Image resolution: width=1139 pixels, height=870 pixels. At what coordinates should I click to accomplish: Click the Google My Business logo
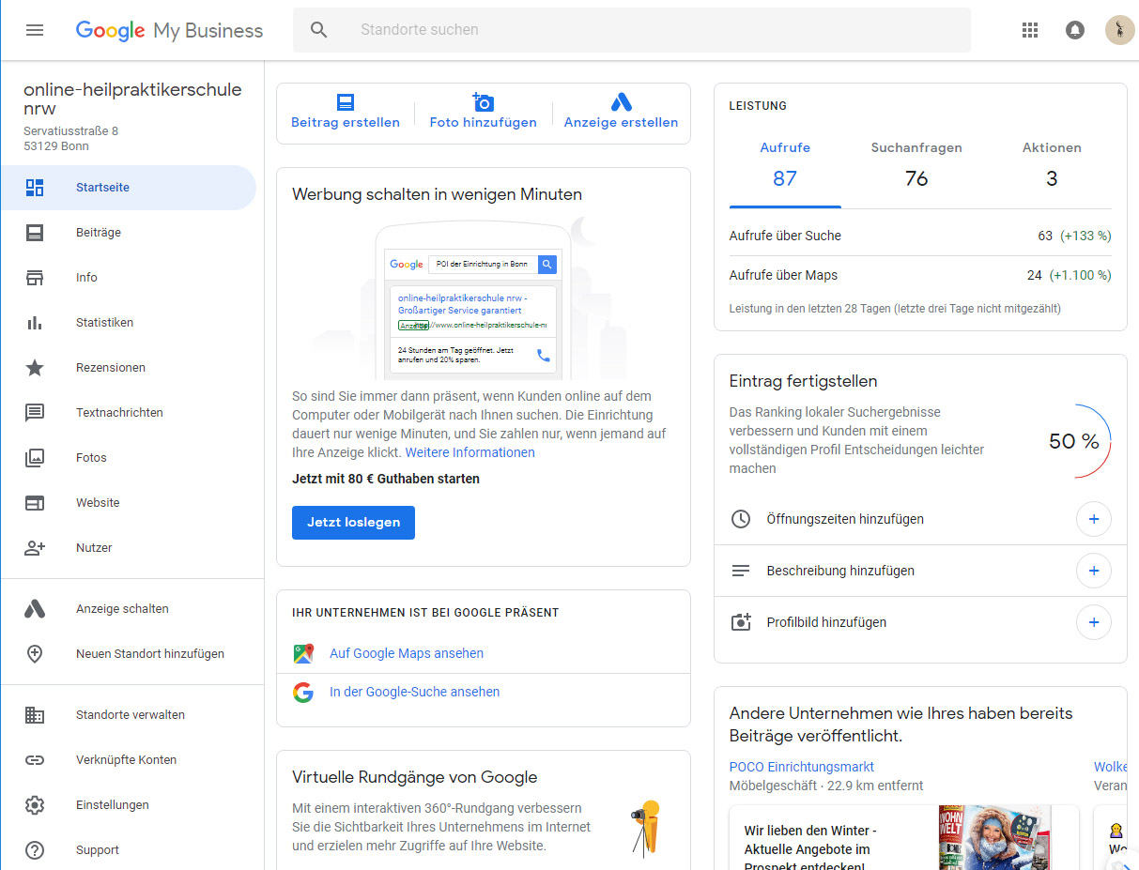click(169, 30)
